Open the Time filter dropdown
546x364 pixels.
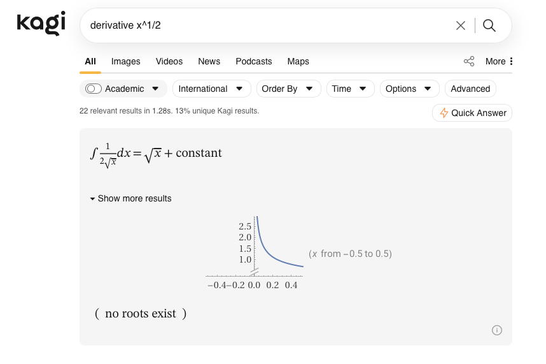pos(350,89)
